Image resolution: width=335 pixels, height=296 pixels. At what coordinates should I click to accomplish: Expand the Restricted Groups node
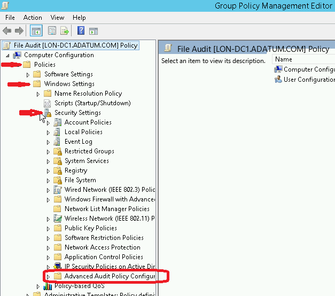tap(48, 152)
